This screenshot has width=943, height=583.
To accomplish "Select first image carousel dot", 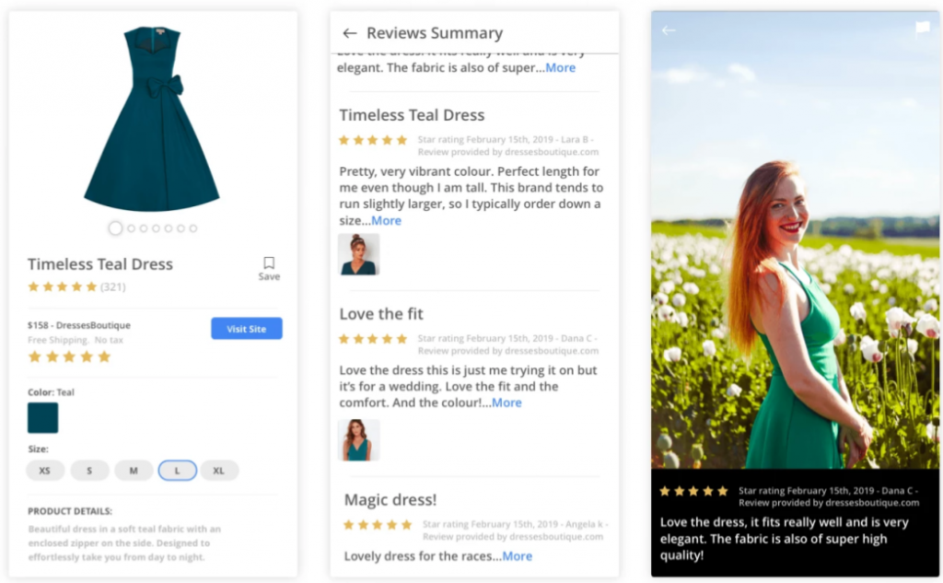I will coord(115,228).
